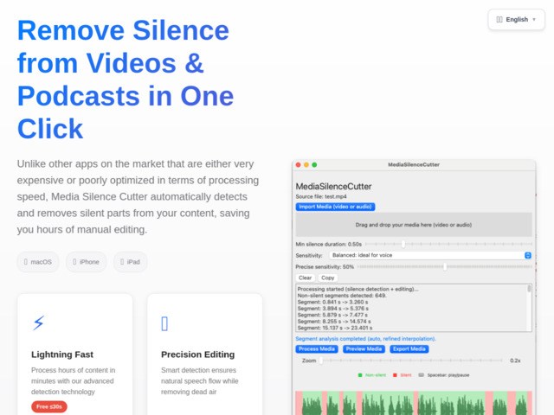Adjust the Min silence duration slider
This screenshot has height=415, width=554.
[403, 244]
